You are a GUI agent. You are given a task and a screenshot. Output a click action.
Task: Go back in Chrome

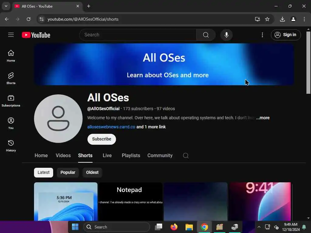click(7, 19)
